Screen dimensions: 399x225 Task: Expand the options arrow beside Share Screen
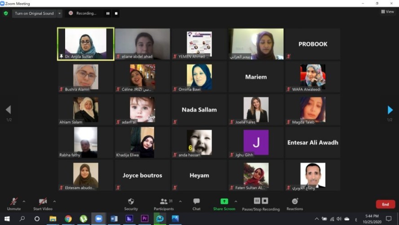[236, 201]
